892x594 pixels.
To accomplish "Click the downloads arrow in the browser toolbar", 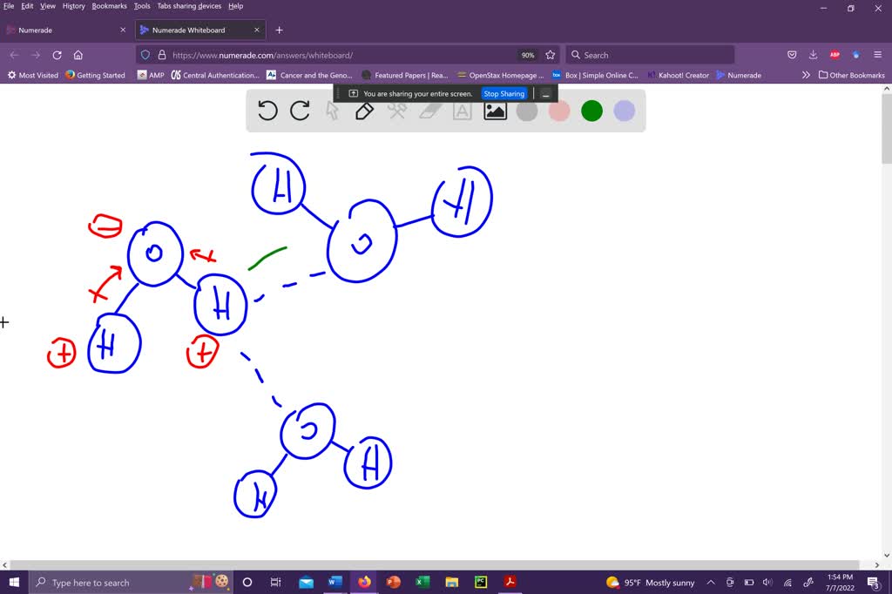I will (813, 54).
